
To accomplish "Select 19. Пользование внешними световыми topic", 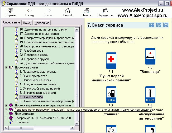I will [47, 42].
